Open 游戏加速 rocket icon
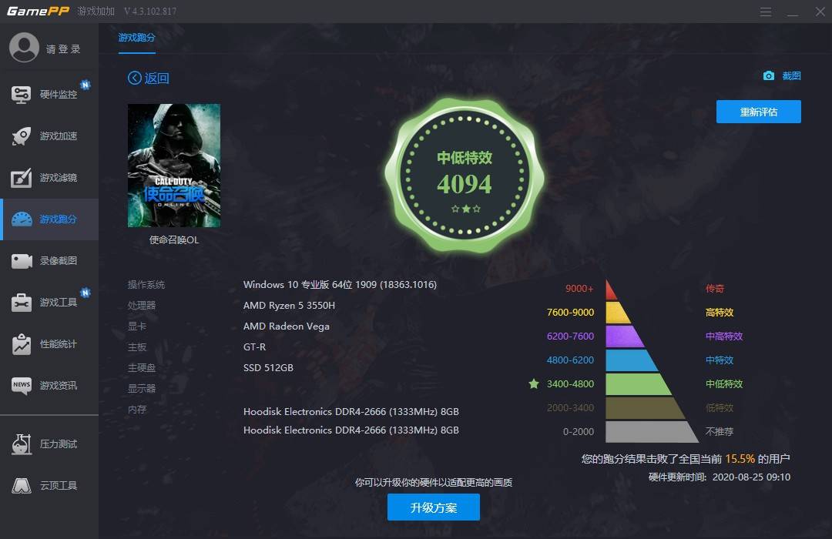 [x=22, y=136]
